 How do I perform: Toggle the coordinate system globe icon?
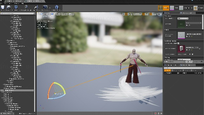[x=132, y=14]
